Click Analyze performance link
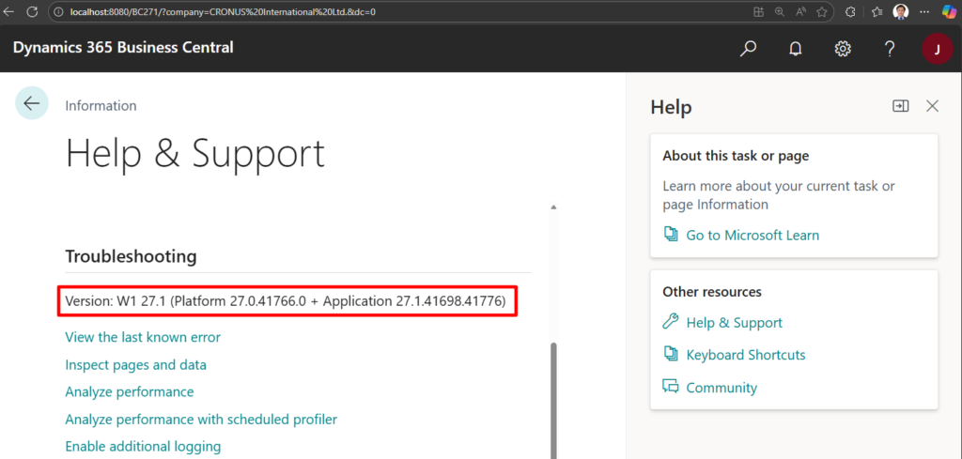This screenshot has width=962, height=459. pyautogui.click(x=129, y=391)
